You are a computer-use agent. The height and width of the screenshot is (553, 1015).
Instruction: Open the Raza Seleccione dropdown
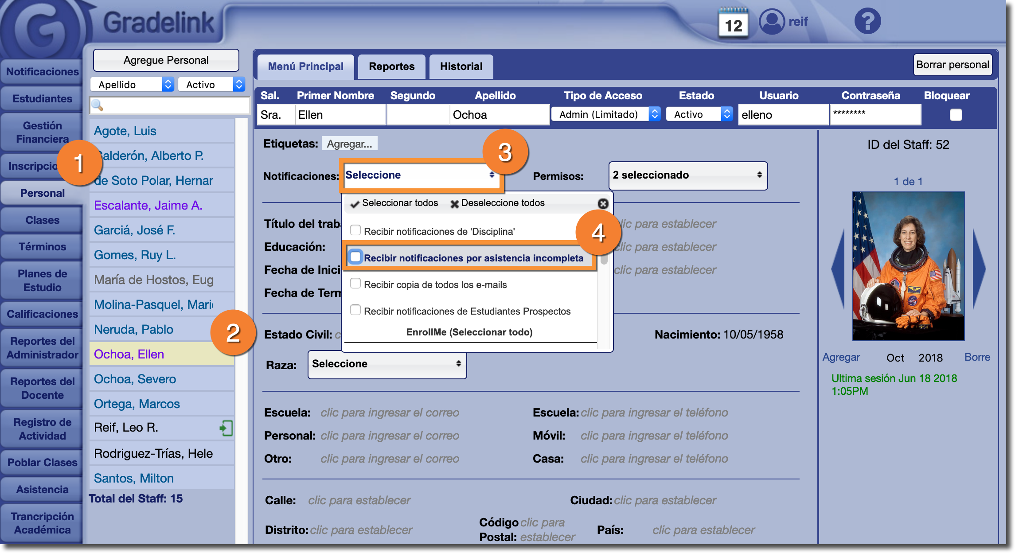[387, 364]
